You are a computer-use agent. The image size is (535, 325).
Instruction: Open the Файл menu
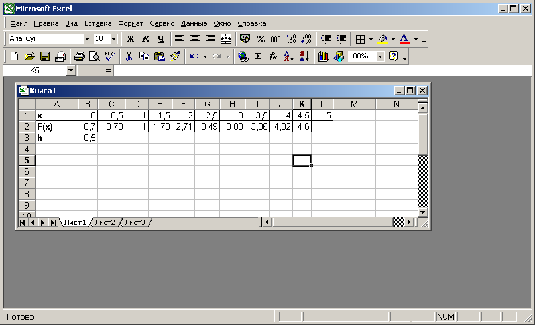click(x=19, y=23)
